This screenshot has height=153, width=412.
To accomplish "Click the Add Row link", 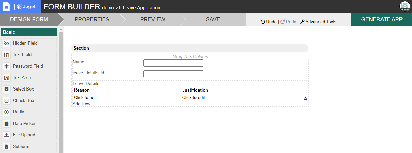I will pos(81,104).
